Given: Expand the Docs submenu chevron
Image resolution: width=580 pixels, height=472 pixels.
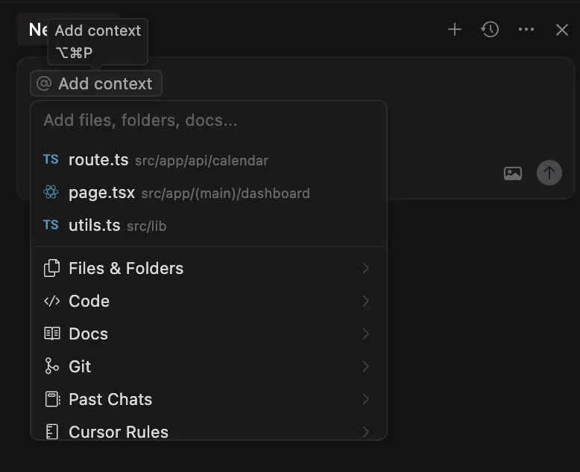Looking at the screenshot, I should coord(365,334).
